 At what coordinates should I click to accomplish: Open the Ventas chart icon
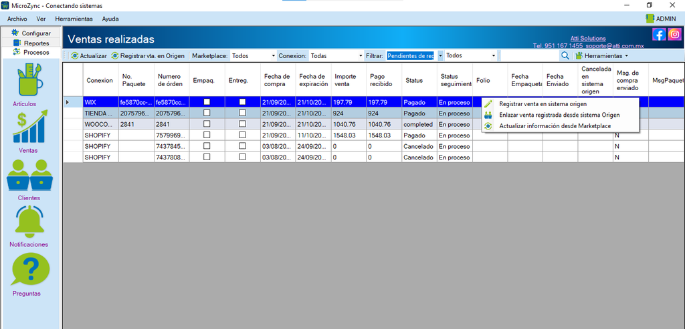point(30,127)
